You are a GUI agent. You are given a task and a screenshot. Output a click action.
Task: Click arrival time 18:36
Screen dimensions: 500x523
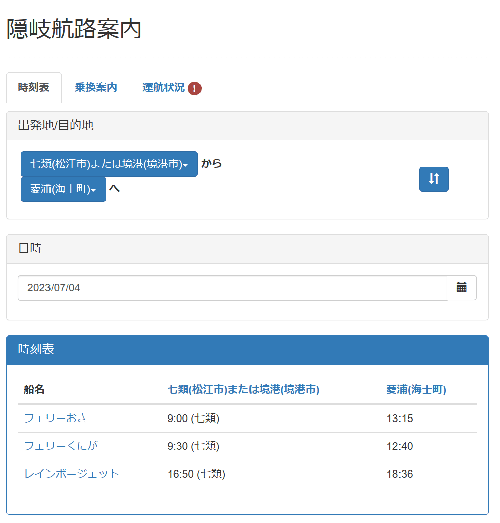pyautogui.click(x=399, y=474)
